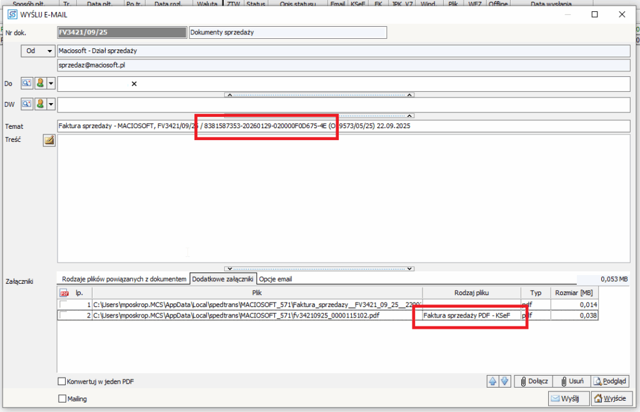
Task: Expand the Do contact dropdown arrow
Action: [x=51, y=83]
